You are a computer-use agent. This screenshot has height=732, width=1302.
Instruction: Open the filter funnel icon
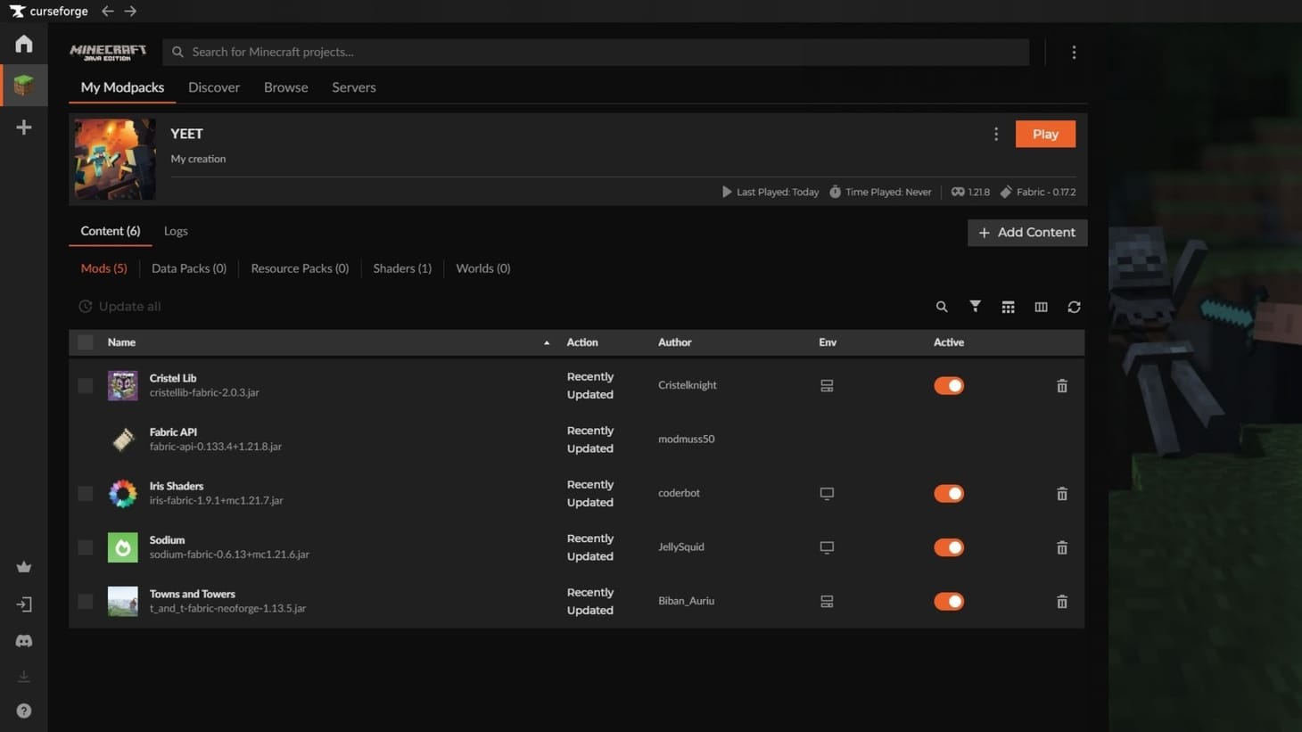pos(975,307)
